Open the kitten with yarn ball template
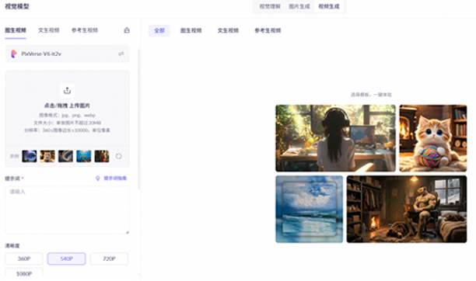476x281 pixels. (433, 138)
